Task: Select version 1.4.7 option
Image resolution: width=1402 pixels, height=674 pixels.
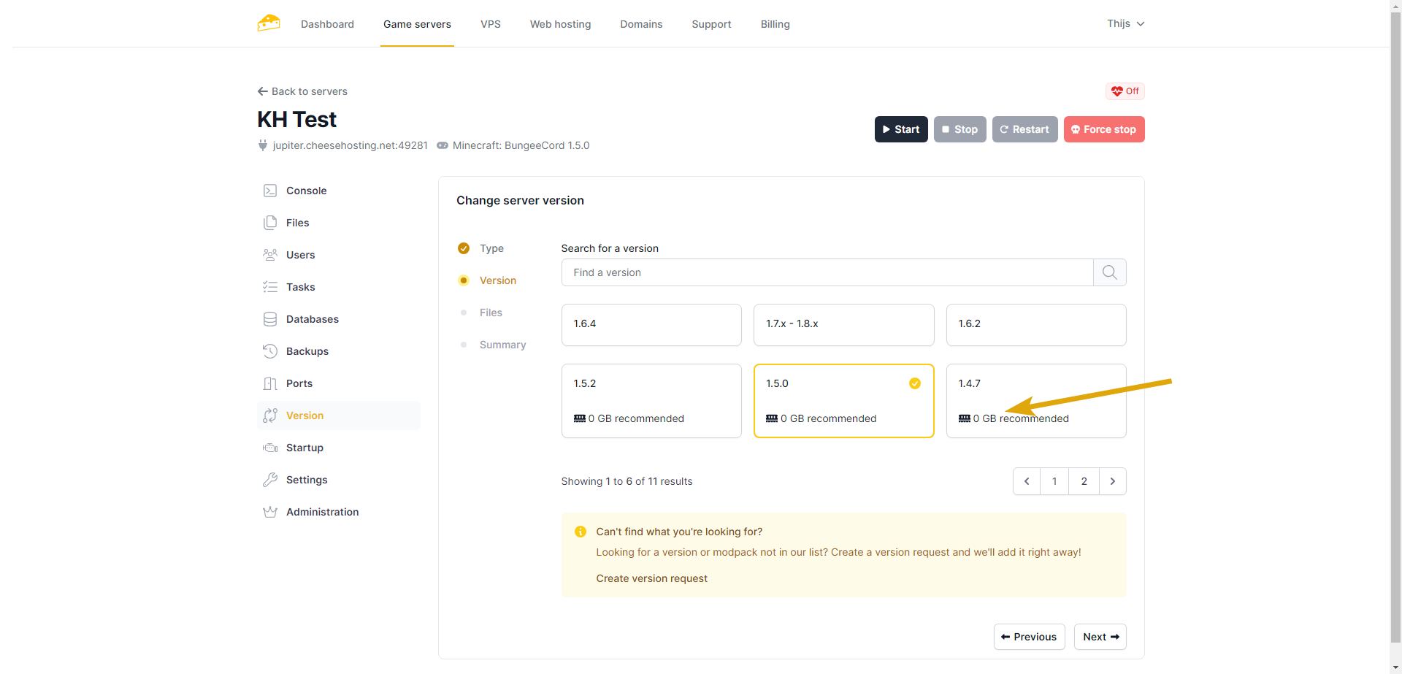Action: coord(1035,400)
